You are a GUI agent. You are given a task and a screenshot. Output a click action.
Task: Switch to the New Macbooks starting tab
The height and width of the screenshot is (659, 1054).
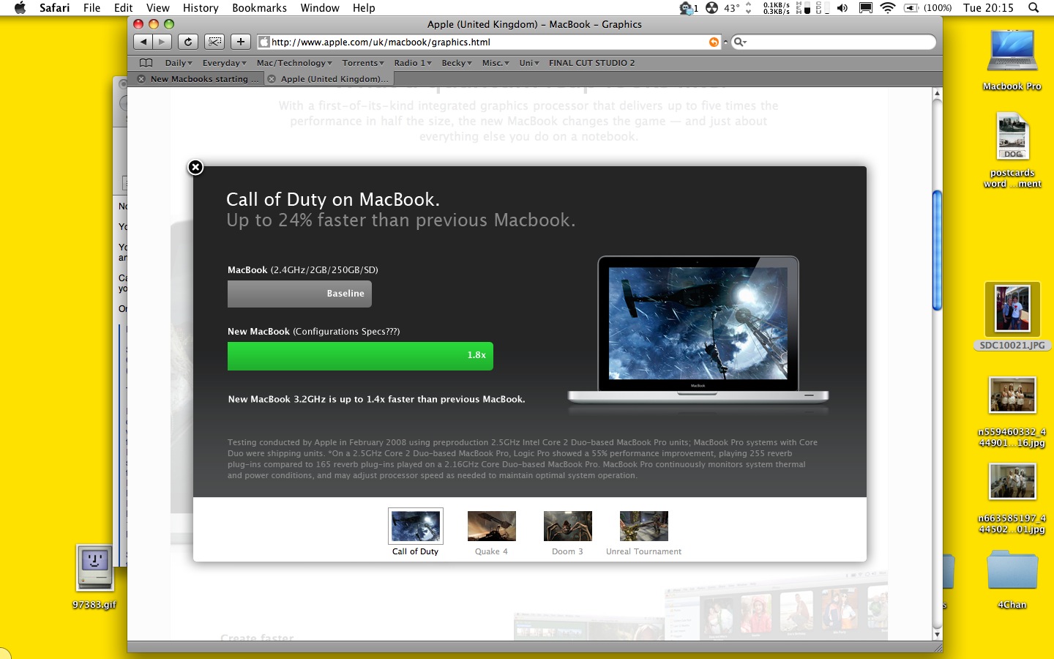[x=197, y=79]
